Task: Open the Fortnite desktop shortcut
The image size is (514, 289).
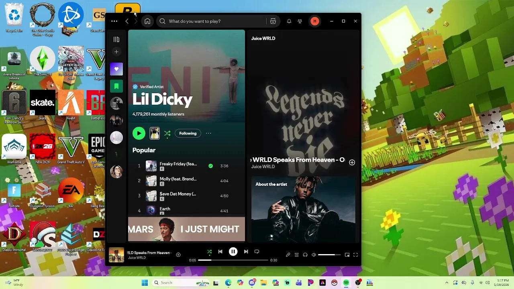Action: coord(14,193)
